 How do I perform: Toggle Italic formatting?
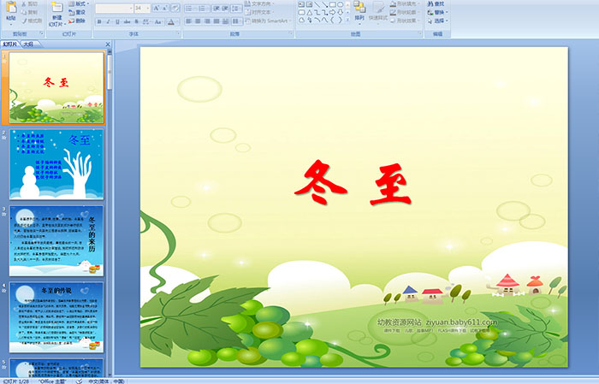point(108,21)
